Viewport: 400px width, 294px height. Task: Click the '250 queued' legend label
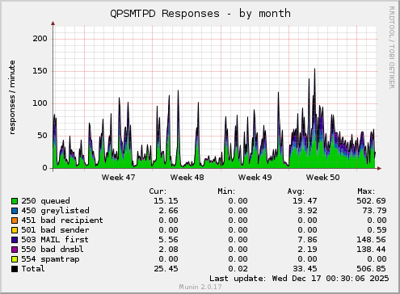coord(45,201)
